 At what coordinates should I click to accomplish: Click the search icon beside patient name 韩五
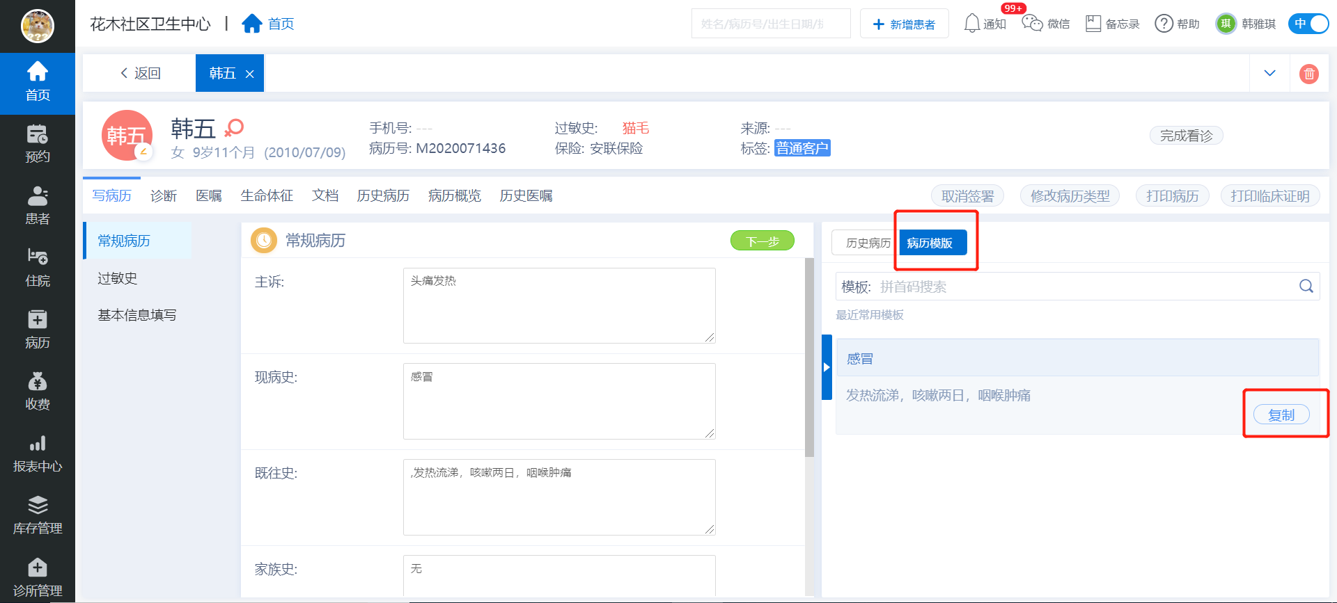[x=234, y=127]
